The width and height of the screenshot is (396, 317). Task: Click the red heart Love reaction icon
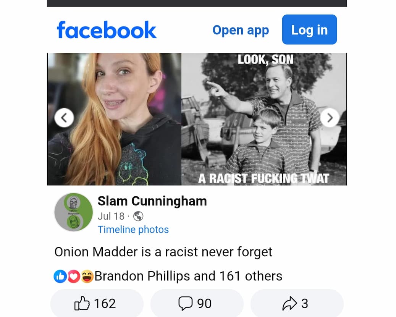tap(74, 276)
